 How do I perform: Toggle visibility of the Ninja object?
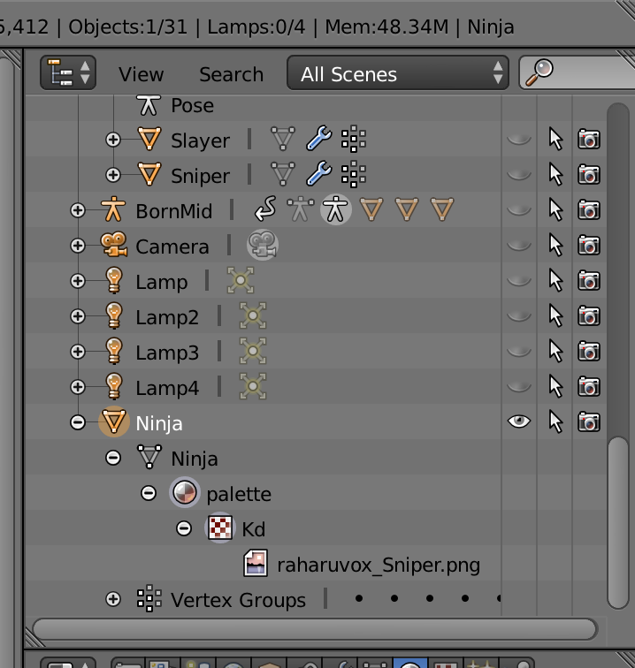(519, 422)
